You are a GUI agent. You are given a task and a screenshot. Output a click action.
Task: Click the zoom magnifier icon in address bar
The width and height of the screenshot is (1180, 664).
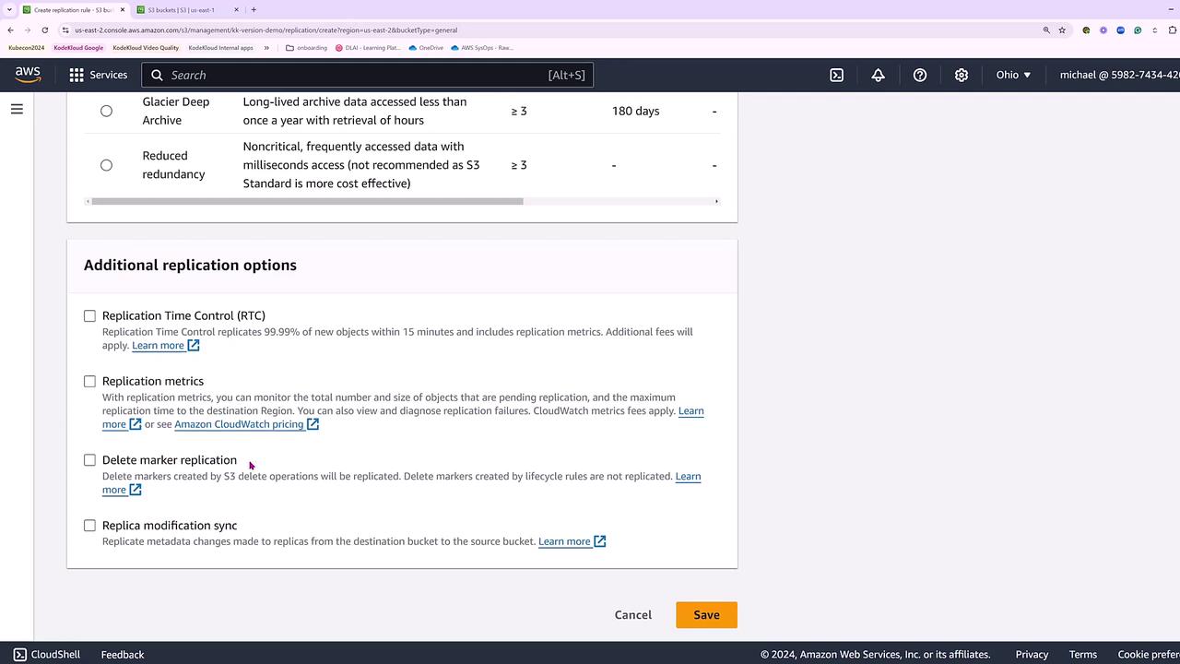coord(1046,30)
